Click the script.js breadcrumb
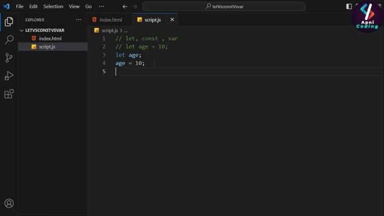Image resolution: width=384 pixels, height=216 pixels. [110, 31]
